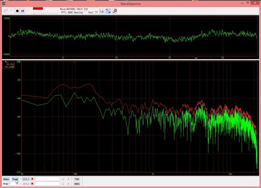Click the WaveSpectra app icon in title bar

(x=3, y=3)
